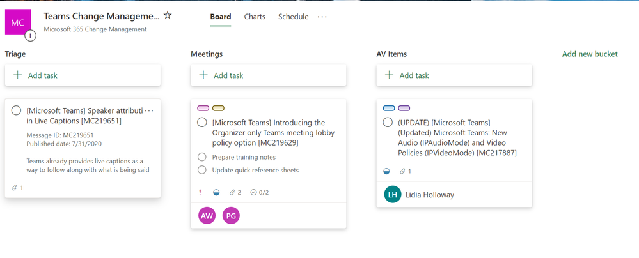Click the LH avatar for Lidia Holloway
Viewport: 639px width, 258px height.
pos(393,195)
